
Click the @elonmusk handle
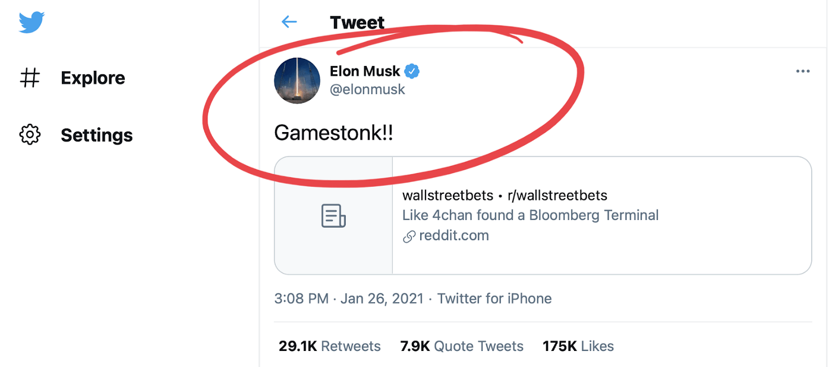pyautogui.click(x=367, y=90)
